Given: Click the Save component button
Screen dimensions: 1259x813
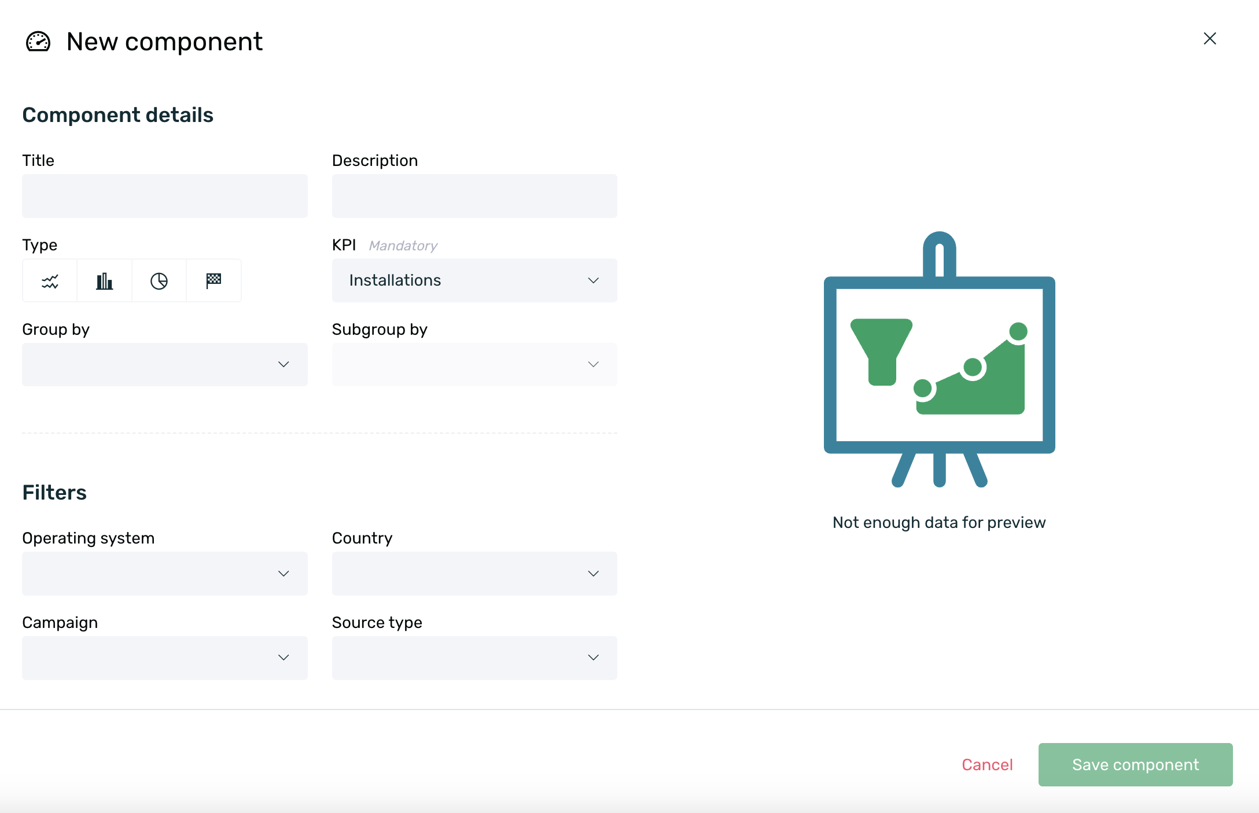Looking at the screenshot, I should click(x=1135, y=764).
